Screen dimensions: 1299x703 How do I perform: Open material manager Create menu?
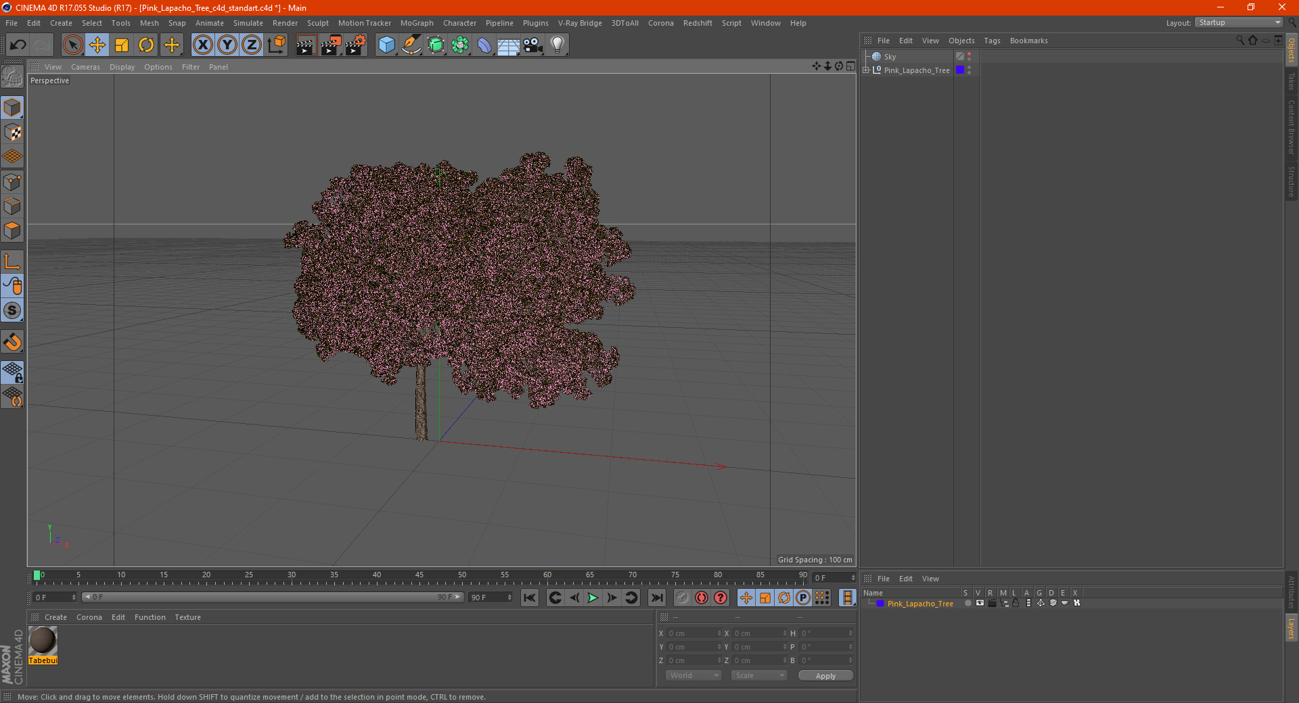tap(55, 617)
